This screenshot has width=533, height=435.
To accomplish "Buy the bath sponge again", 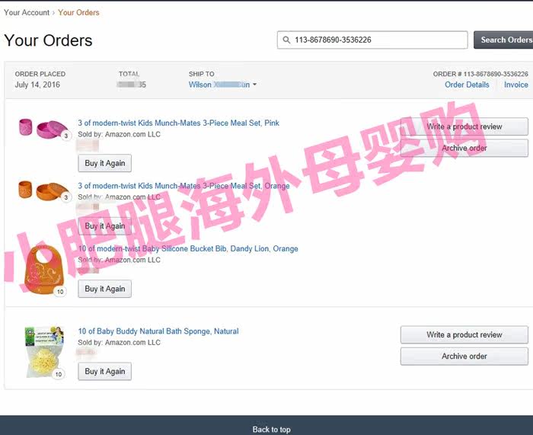I will coord(105,372).
